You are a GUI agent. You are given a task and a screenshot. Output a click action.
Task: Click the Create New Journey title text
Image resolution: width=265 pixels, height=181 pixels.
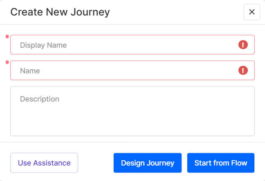[x=60, y=12]
